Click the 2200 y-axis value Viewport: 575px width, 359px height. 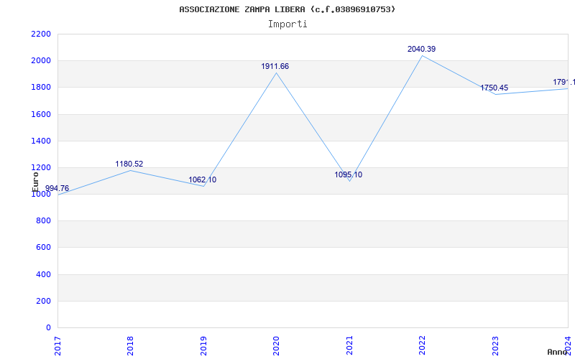coord(41,34)
